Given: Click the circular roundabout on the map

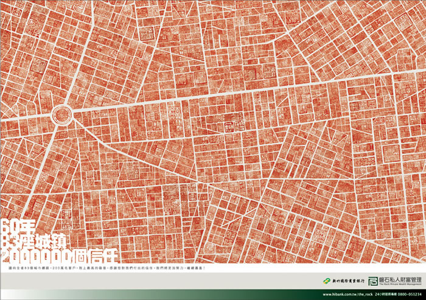Looking at the screenshot, I should pyautogui.click(x=61, y=114).
